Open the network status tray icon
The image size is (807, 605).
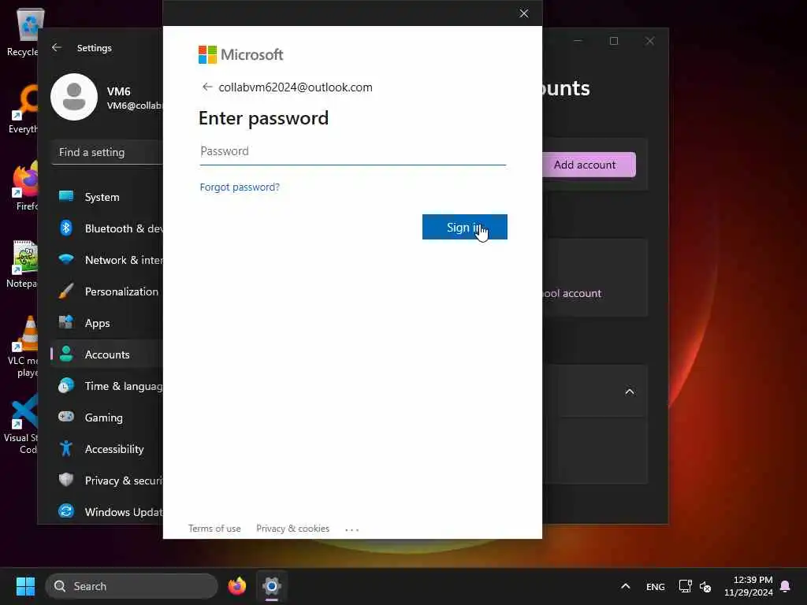(685, 586)
